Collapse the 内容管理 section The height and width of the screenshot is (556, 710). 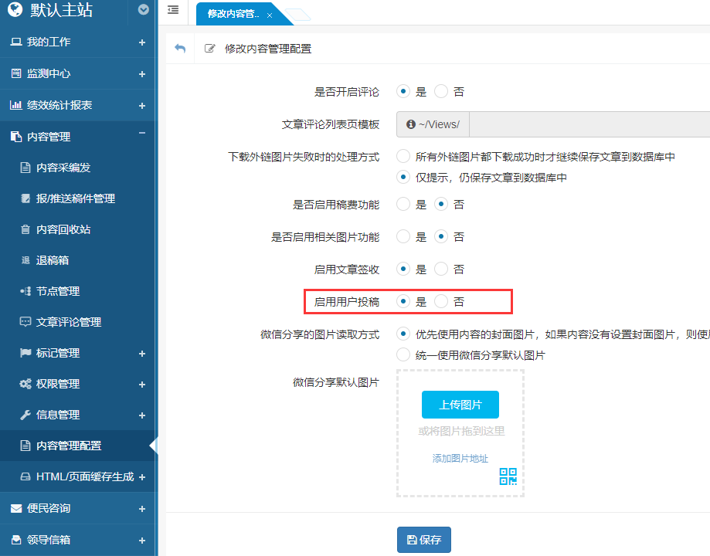pyautogui.click(x=142, y=134)
